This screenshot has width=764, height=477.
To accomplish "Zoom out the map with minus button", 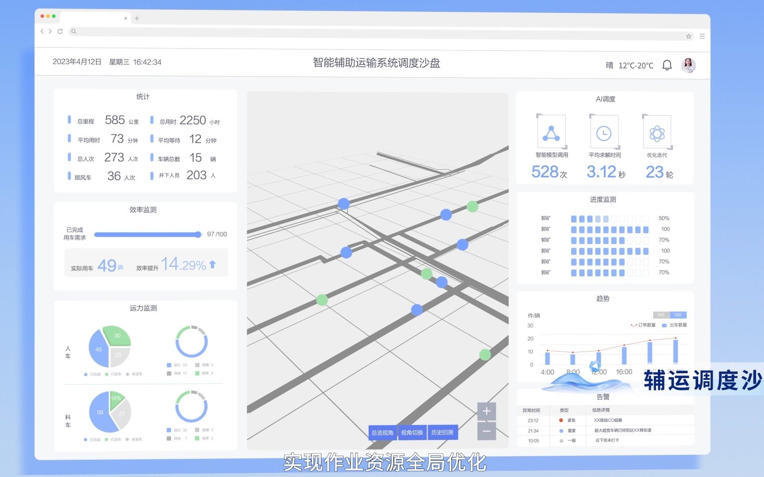I will [x=487, y=431].
